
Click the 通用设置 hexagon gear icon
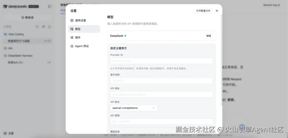[x=72, y=20]
